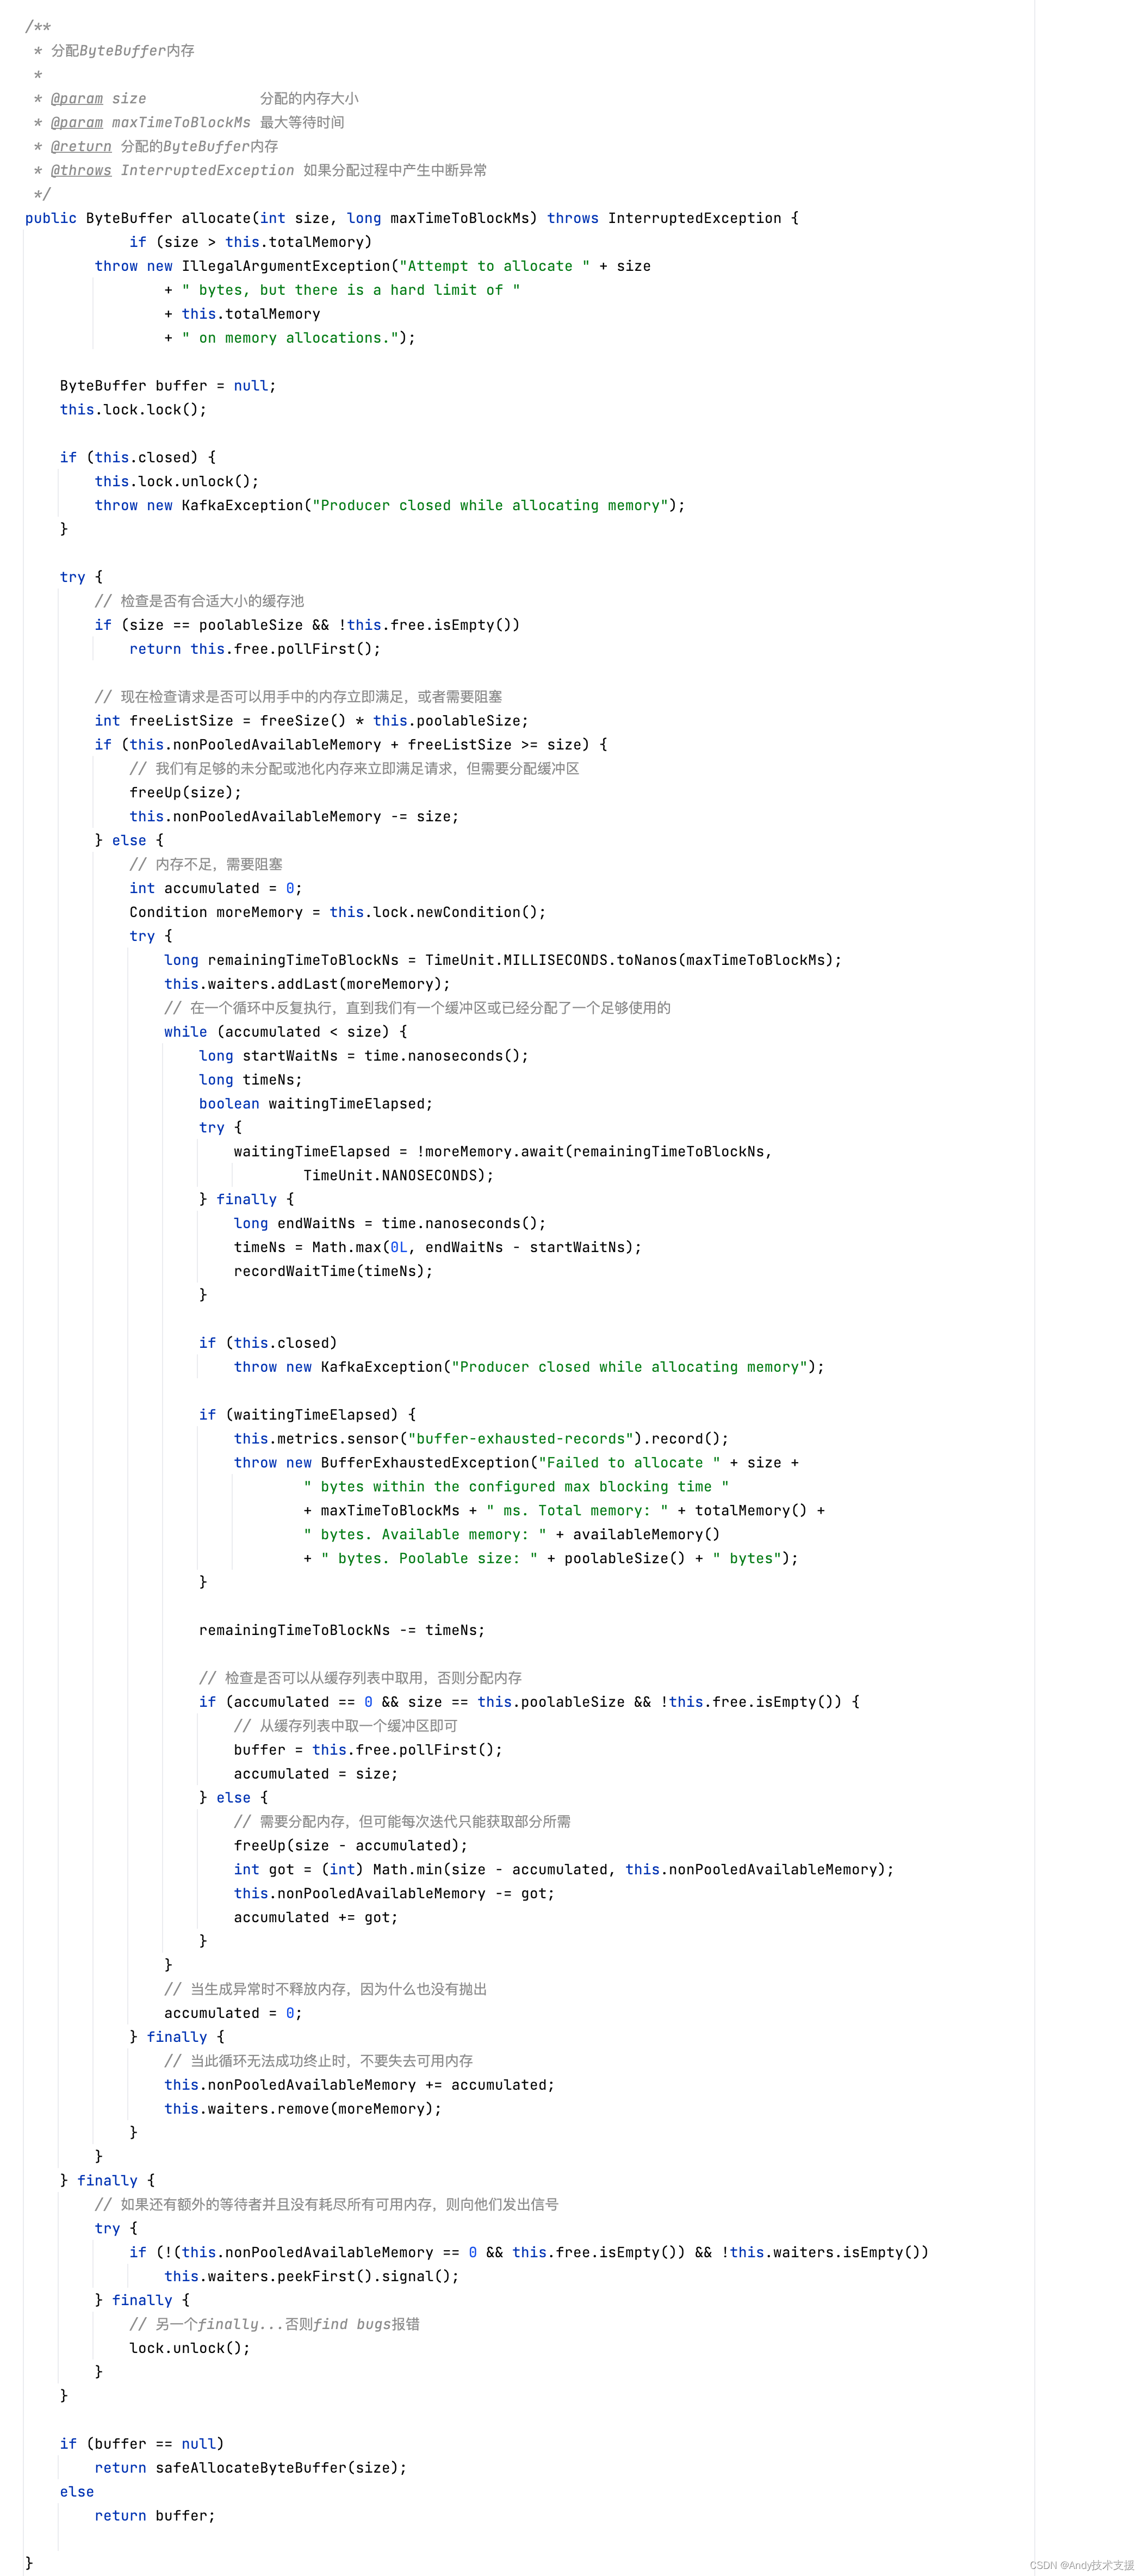Click the 'return safeAllocateByteBuffer(size);' statement
1143x2576 pixels.
tap(250, 2468)
